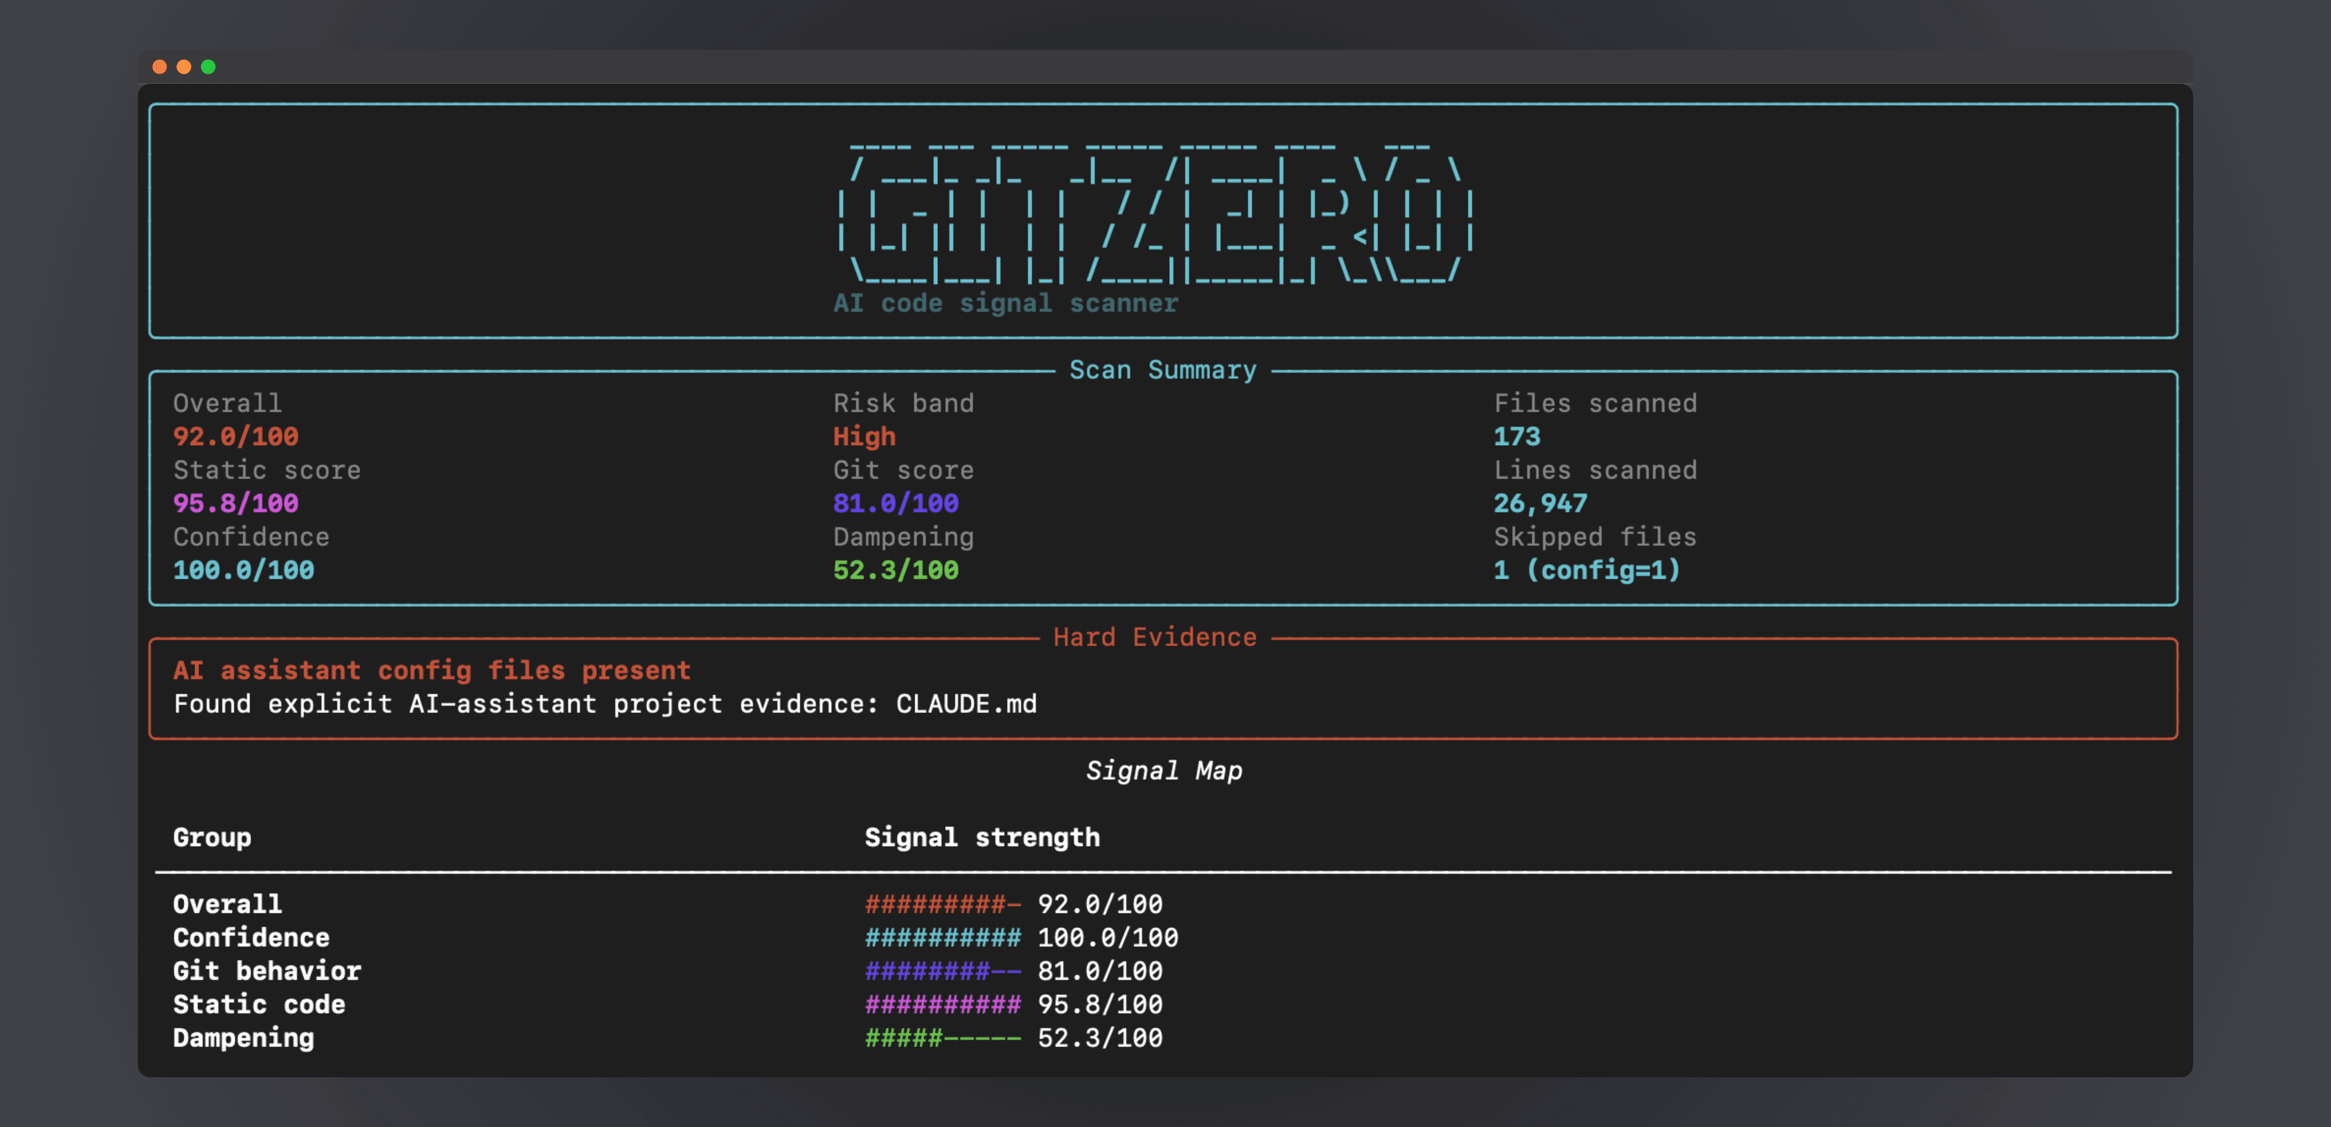Select the 'Static code' row label

[259, 1005]
